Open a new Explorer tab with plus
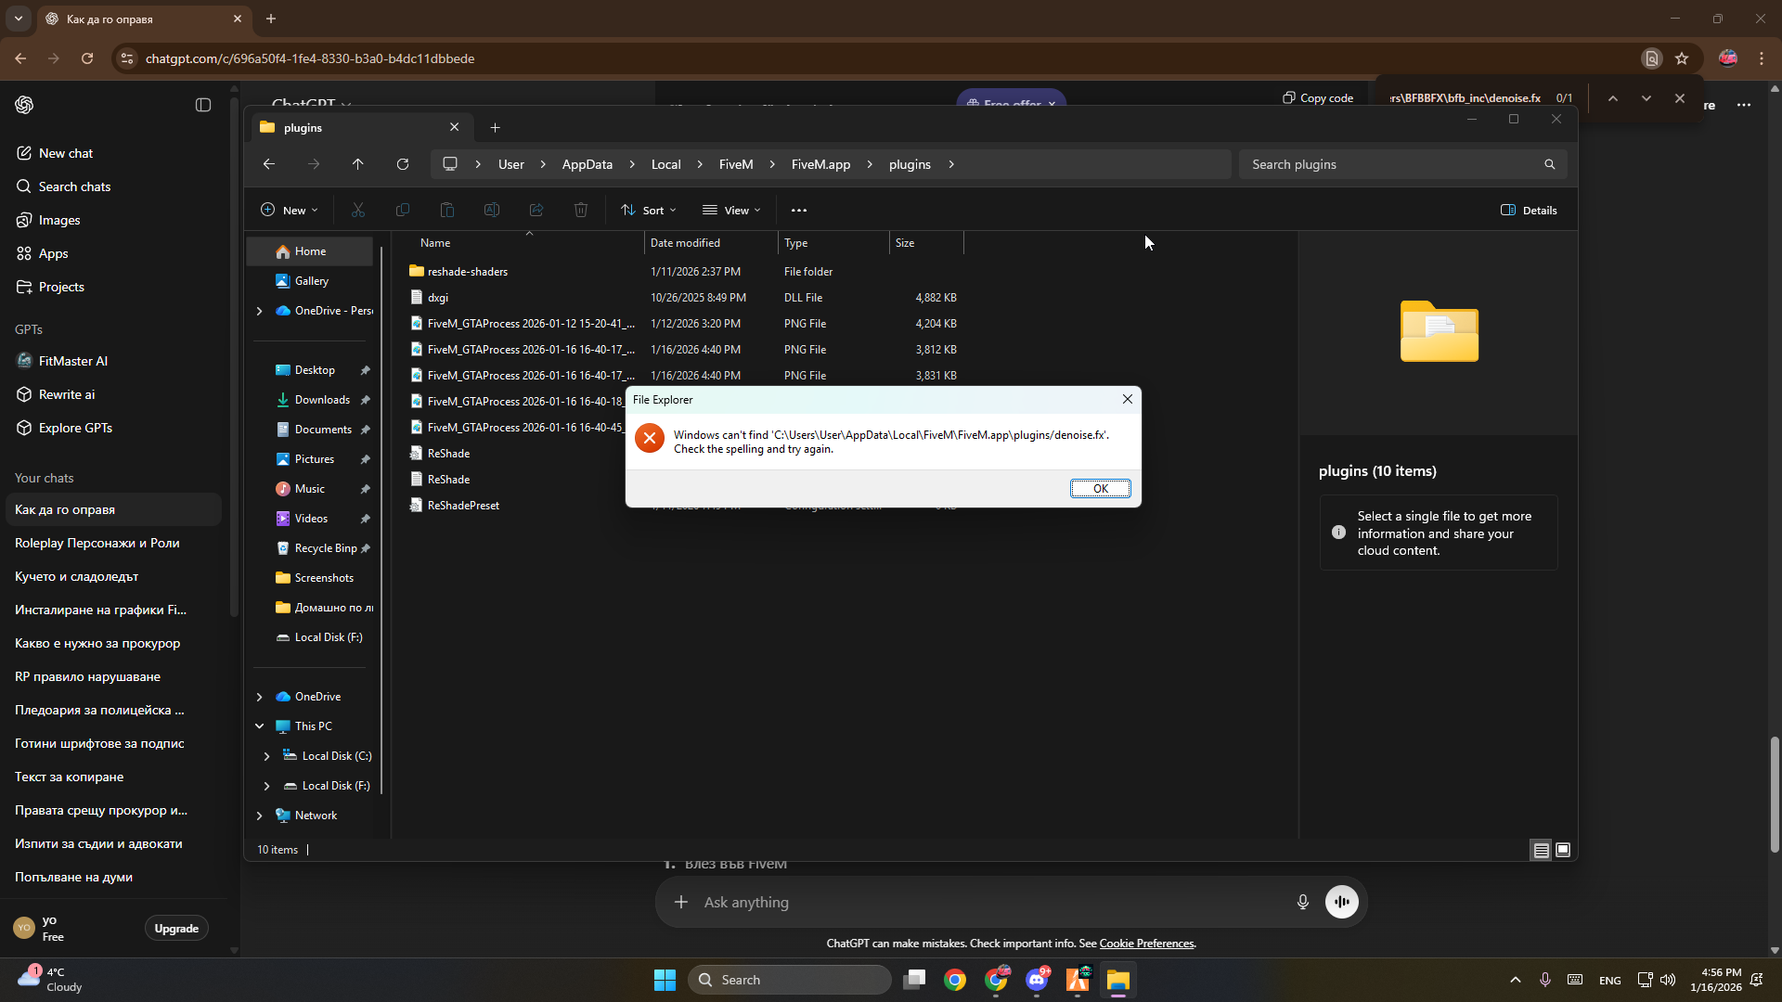Screen dimensions: 1782x1002 [x=495, y=128]
